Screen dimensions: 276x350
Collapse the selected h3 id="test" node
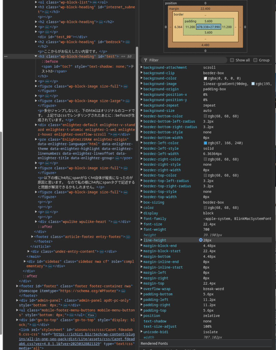pos(36,56)
